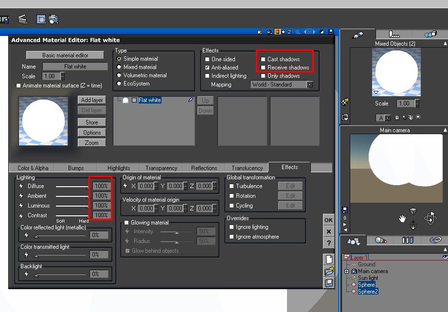Click the floppy save icon in viewport title bar
Screen dimensions: 448x312
coord(331,32)
